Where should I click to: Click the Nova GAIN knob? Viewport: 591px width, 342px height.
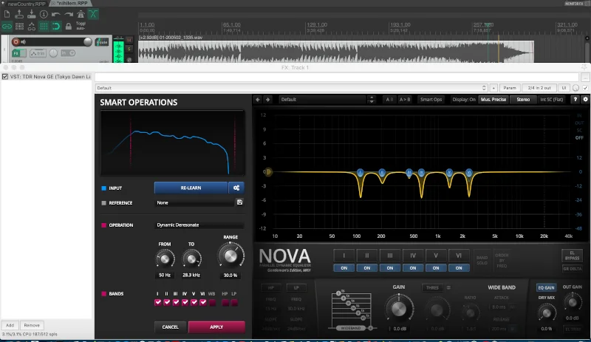(399, 309)
